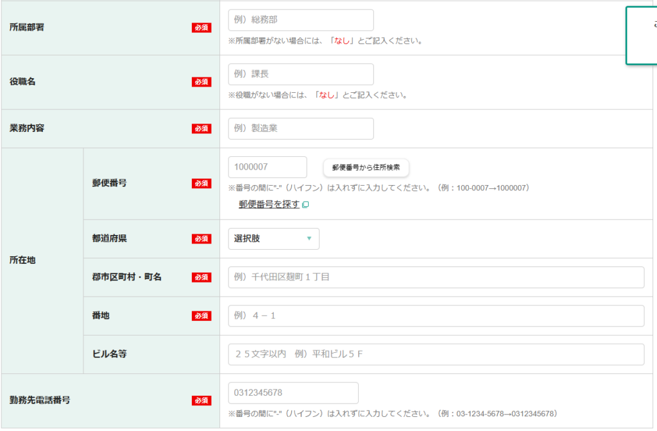This screenshot has height=431, width=657.
Task: Click the 必須 badge for 勤務先電話番号
Action: coord(201,401)
